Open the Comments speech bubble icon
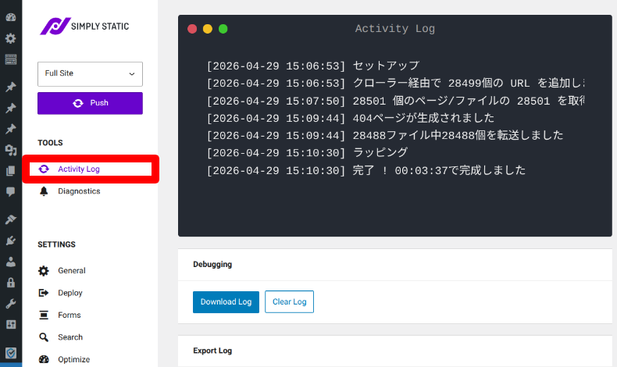617x367 pixels. pyautogui.click(x=11, y=191)
